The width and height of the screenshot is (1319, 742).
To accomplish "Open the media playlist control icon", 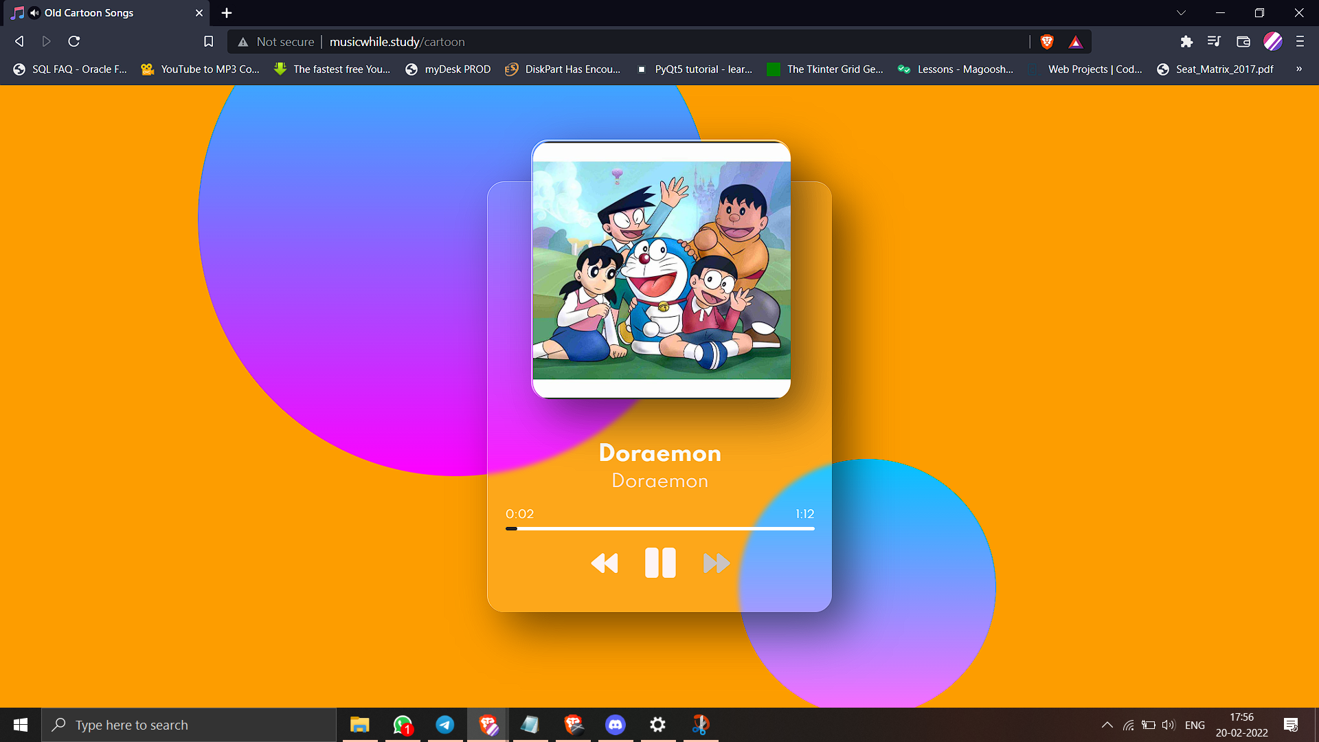I will coord(1214,42).
